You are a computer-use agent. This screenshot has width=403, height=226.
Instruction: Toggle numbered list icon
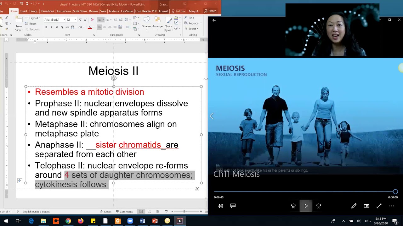click(x=107, y=19)
